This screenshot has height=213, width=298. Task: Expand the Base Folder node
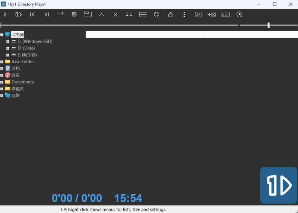click(2, 62)
